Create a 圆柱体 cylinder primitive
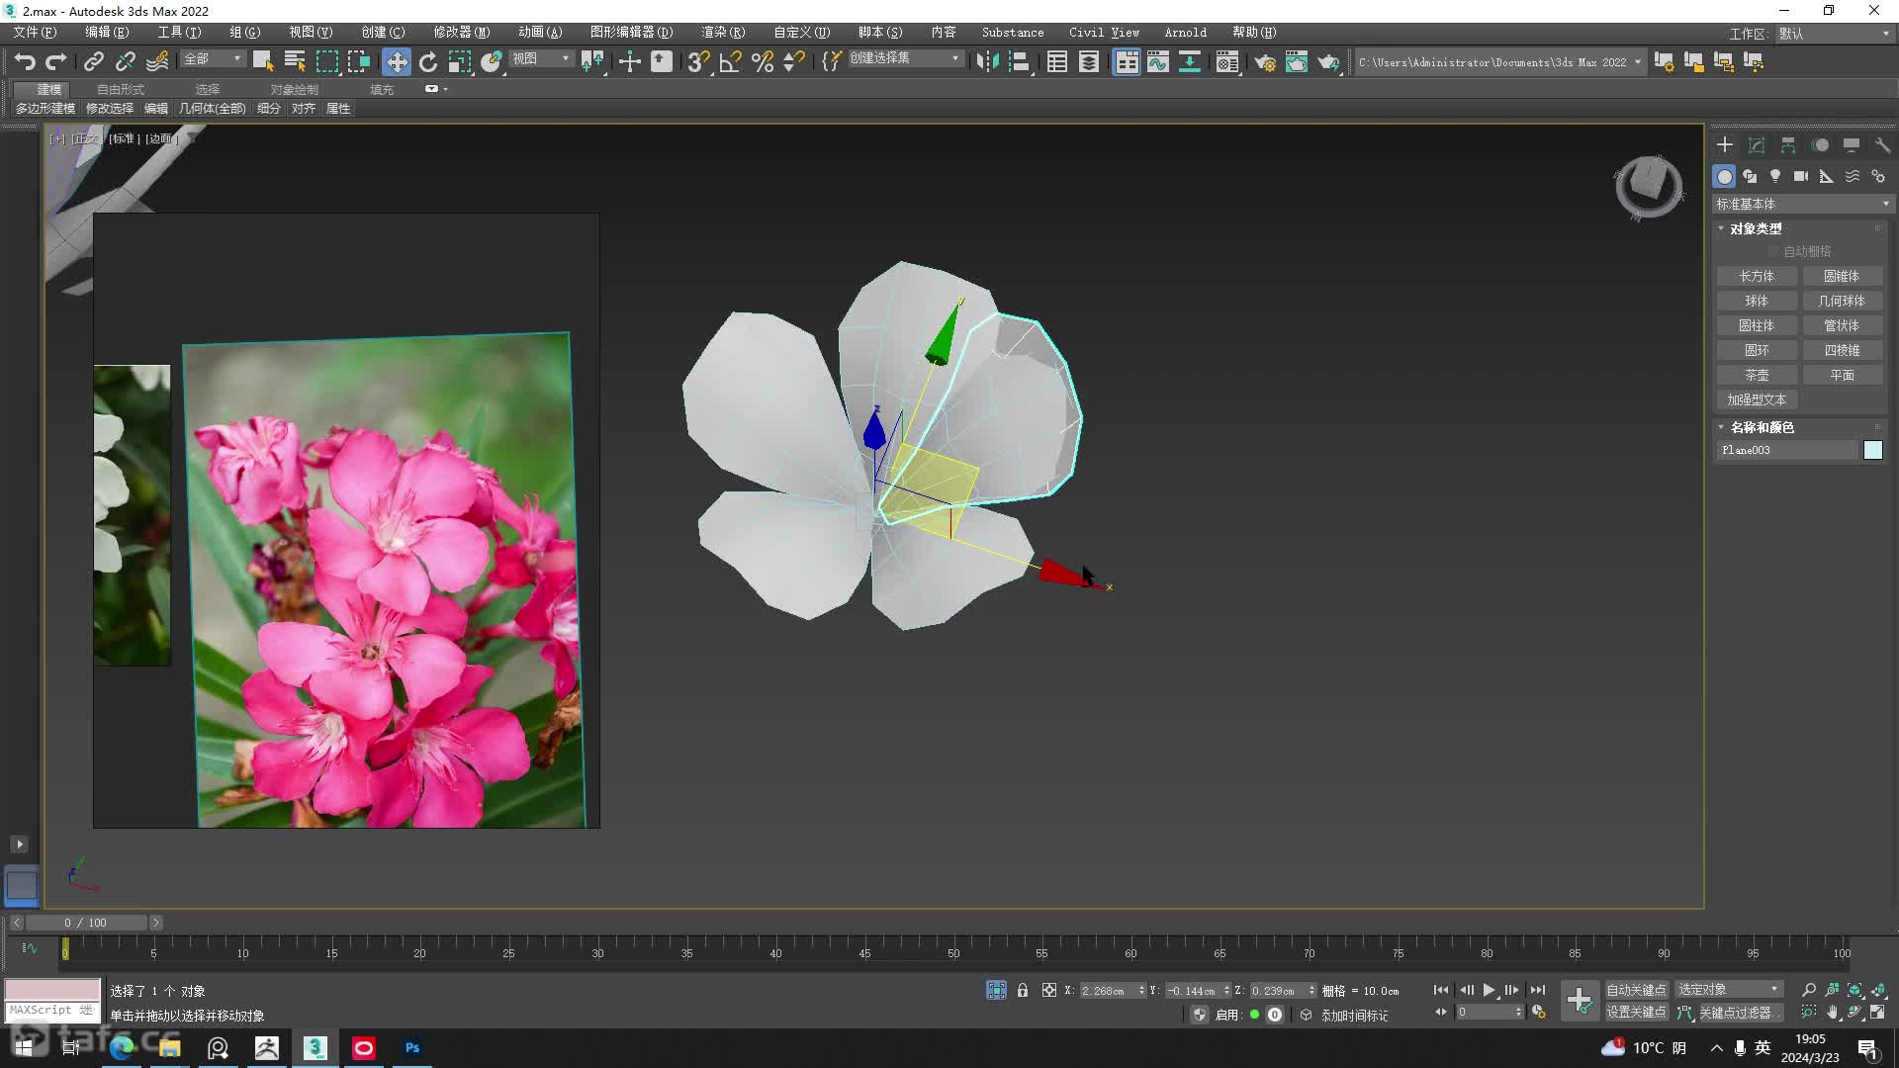The height and width of the screenshot is (1068, 1899). 1757,325
